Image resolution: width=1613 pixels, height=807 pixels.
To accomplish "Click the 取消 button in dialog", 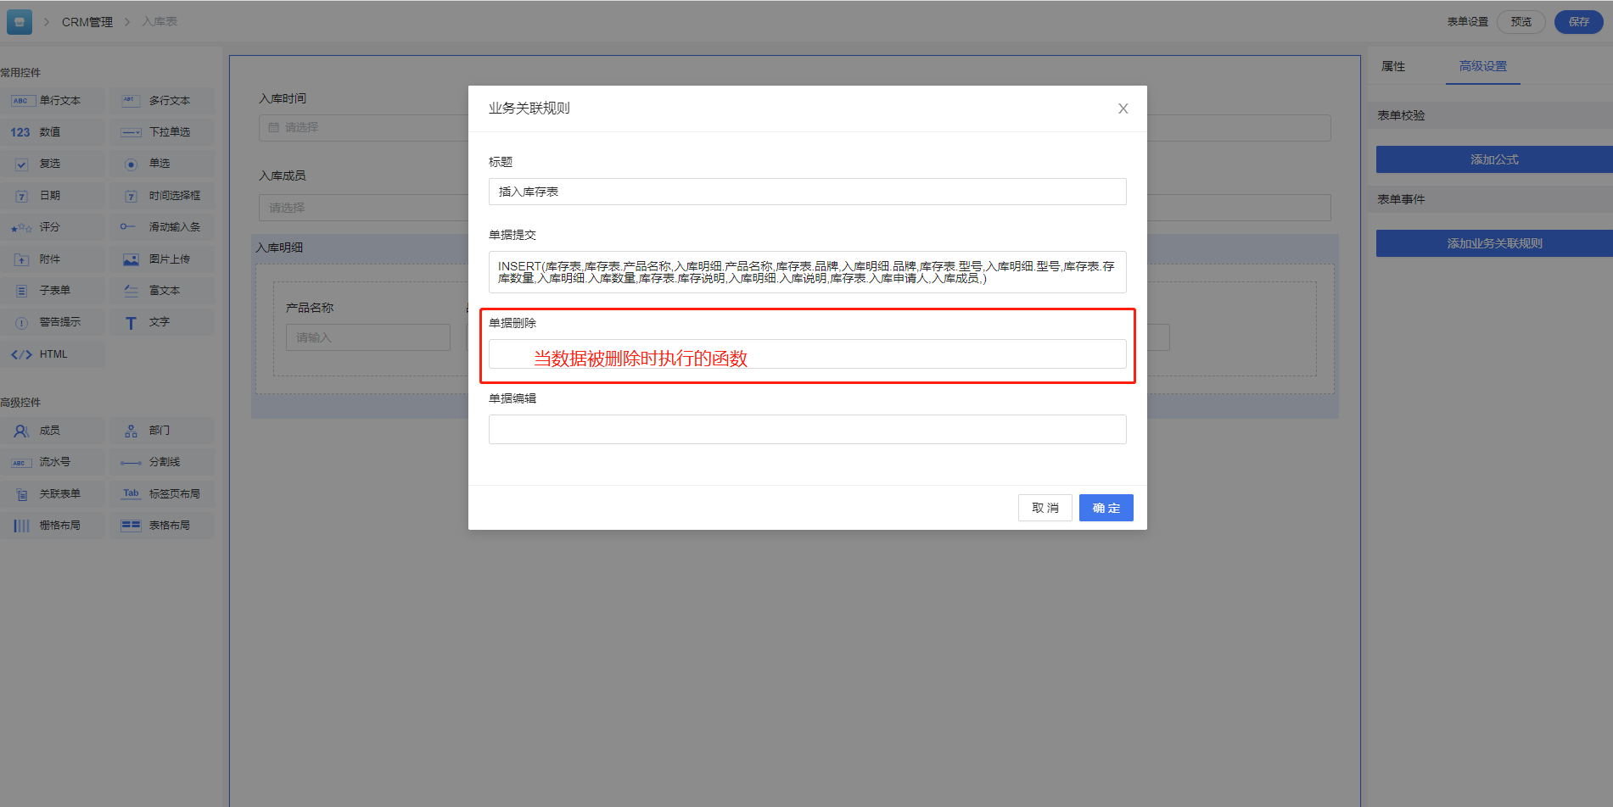I will coord(1045,508).
